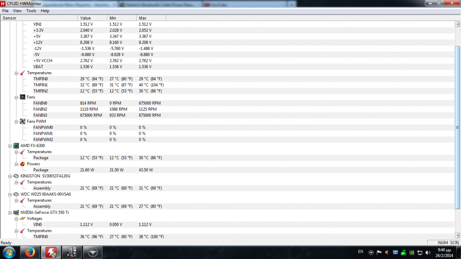Collapse the WDC WD25 00AAKS-00VSA0 node
The width and height of the screenshot is (461, 259).
(10, 194)
